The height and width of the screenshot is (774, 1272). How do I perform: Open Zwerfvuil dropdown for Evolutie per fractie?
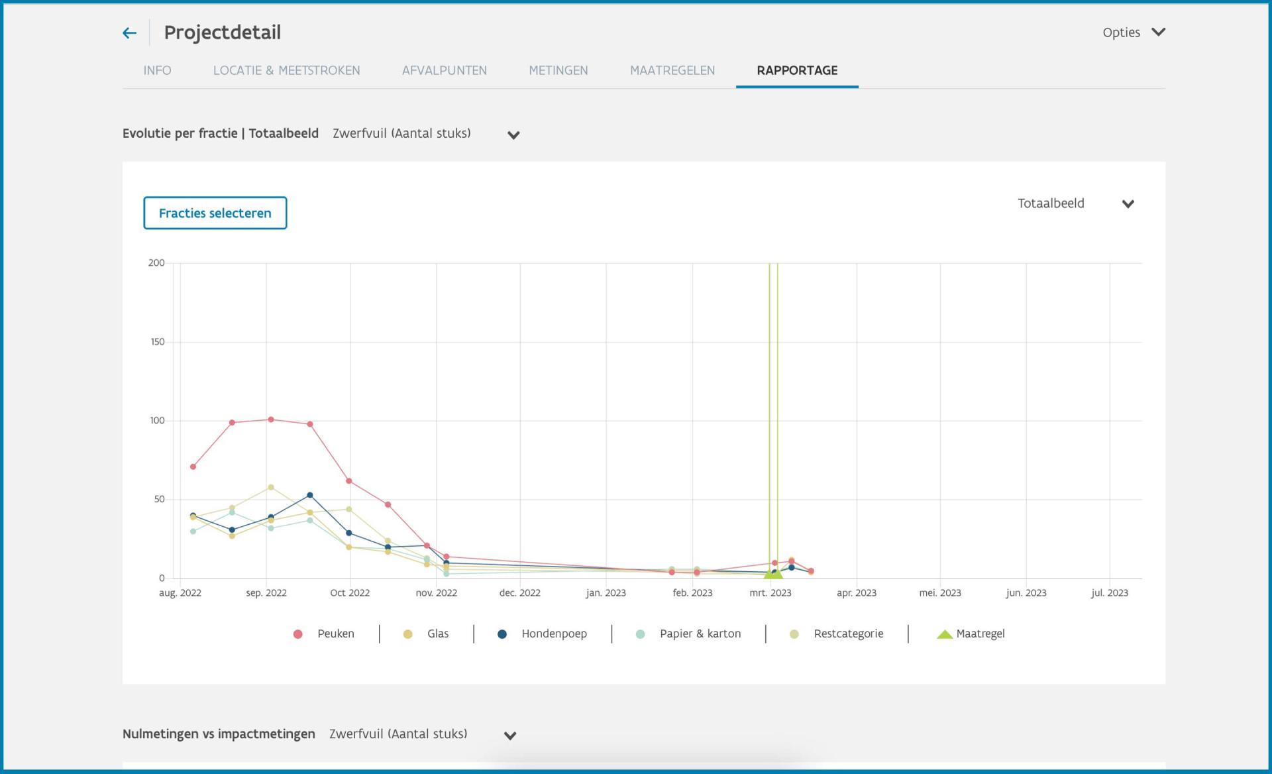click(x=426, y=134)
